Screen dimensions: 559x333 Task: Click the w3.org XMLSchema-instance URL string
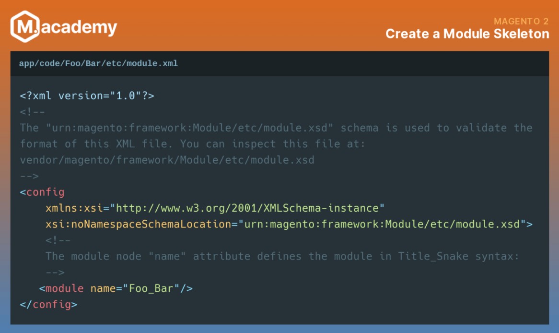pyautogui.click(x=247, y=208)
